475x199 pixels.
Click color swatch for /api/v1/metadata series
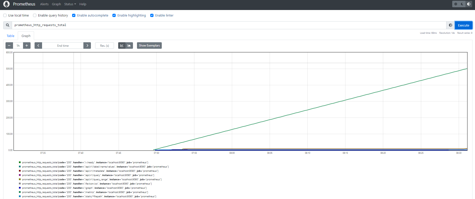pyautogui.click(x=20, y=171)
